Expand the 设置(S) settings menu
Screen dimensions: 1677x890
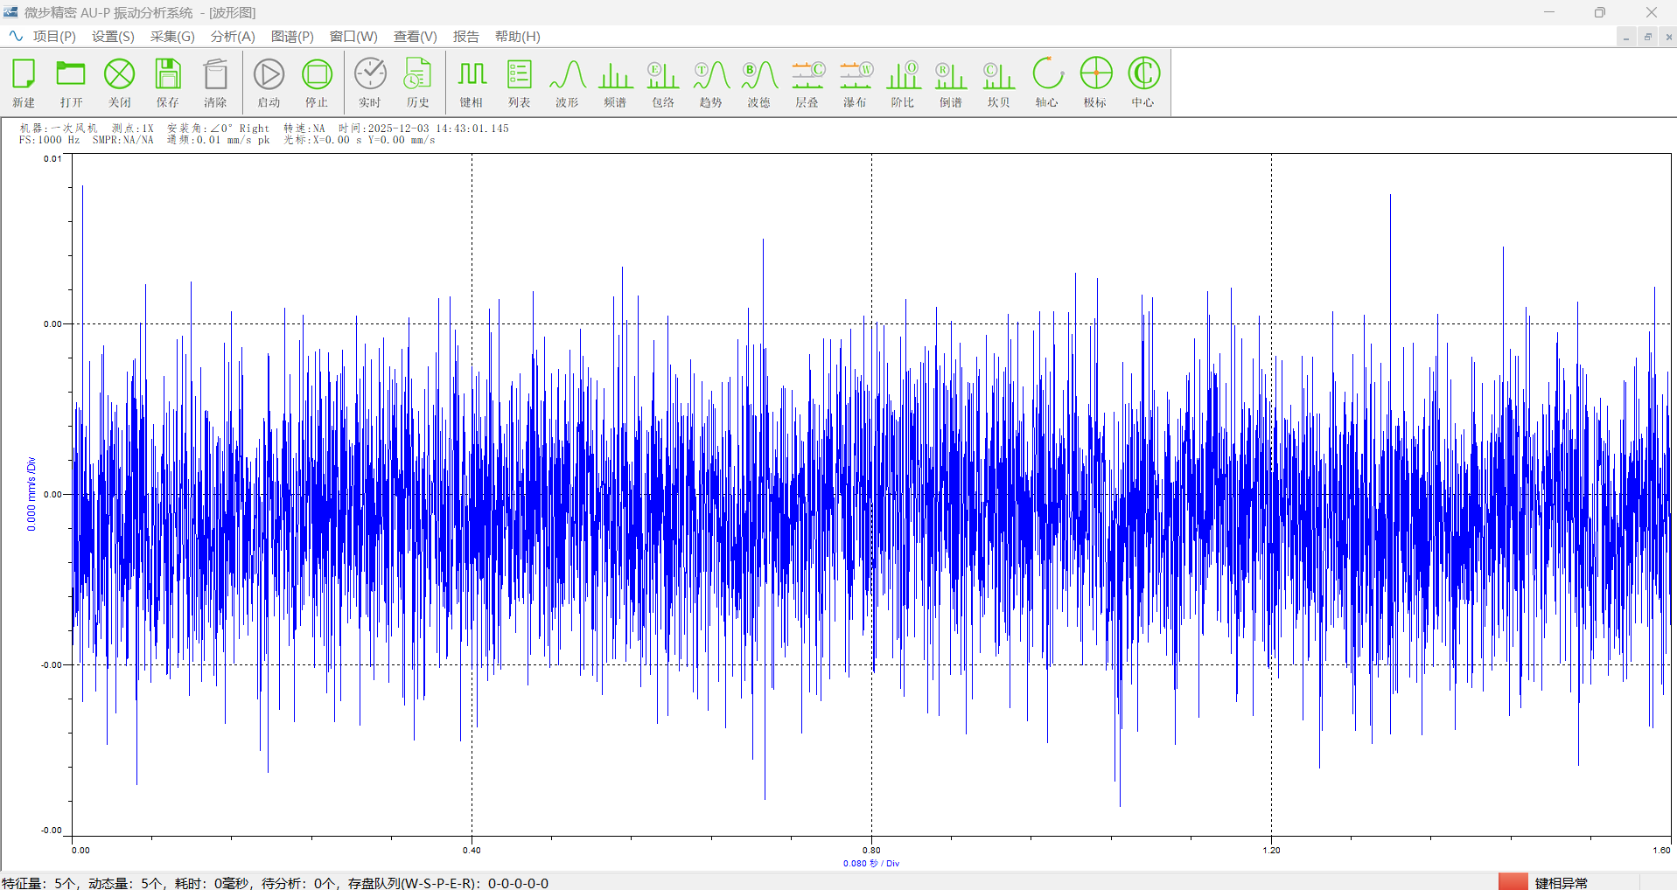click(113, 36)
